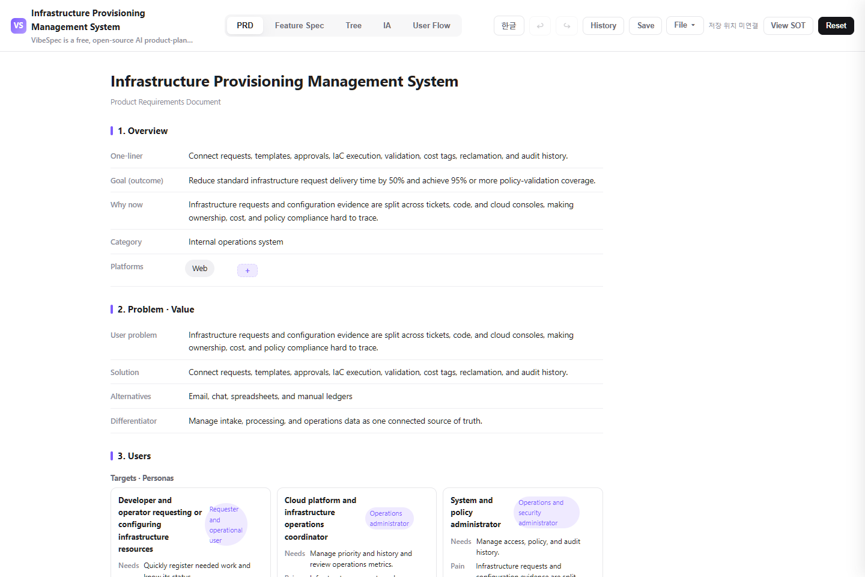Click the VibeSpec description tagline in header

pyautogui.click(x=112, y=40)
